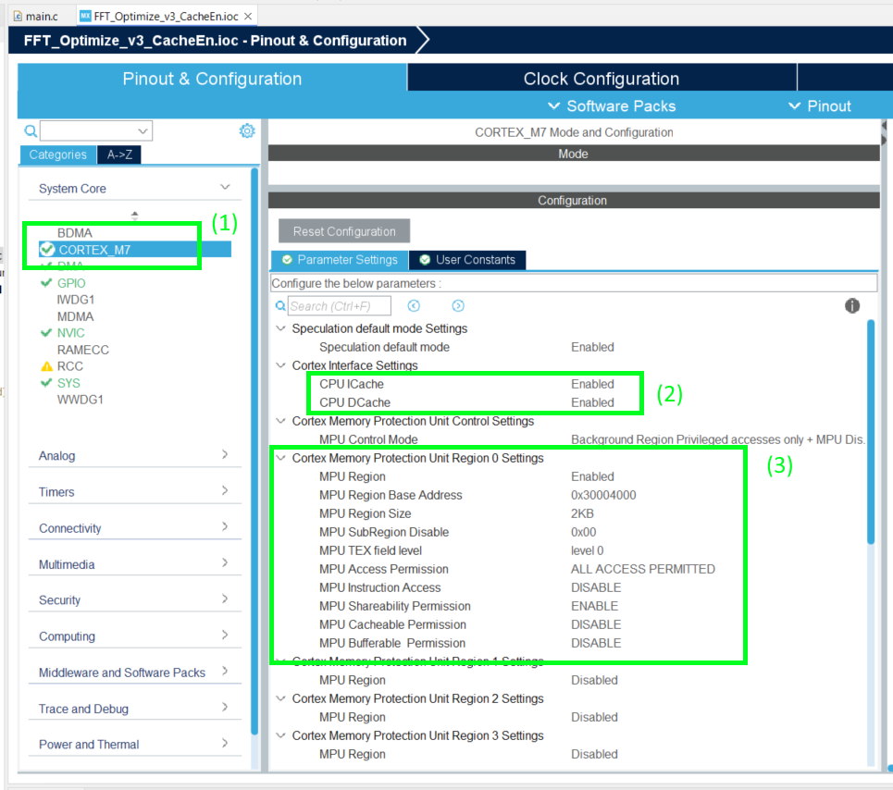Select CORTEX_M7 in System Core list

click(135, 249)
